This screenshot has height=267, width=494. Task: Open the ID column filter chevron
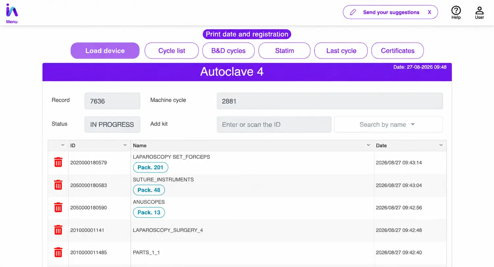point(125,145)
